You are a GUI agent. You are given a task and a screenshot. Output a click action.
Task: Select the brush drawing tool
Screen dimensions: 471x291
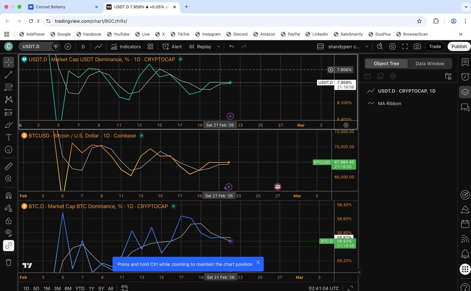(x=9, y=125)
